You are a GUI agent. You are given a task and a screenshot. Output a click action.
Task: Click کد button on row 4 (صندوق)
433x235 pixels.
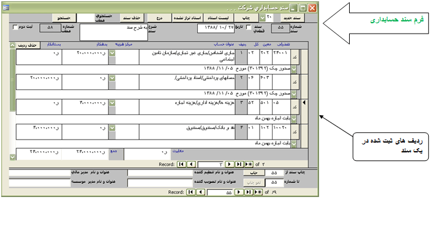tap(295, 132)
